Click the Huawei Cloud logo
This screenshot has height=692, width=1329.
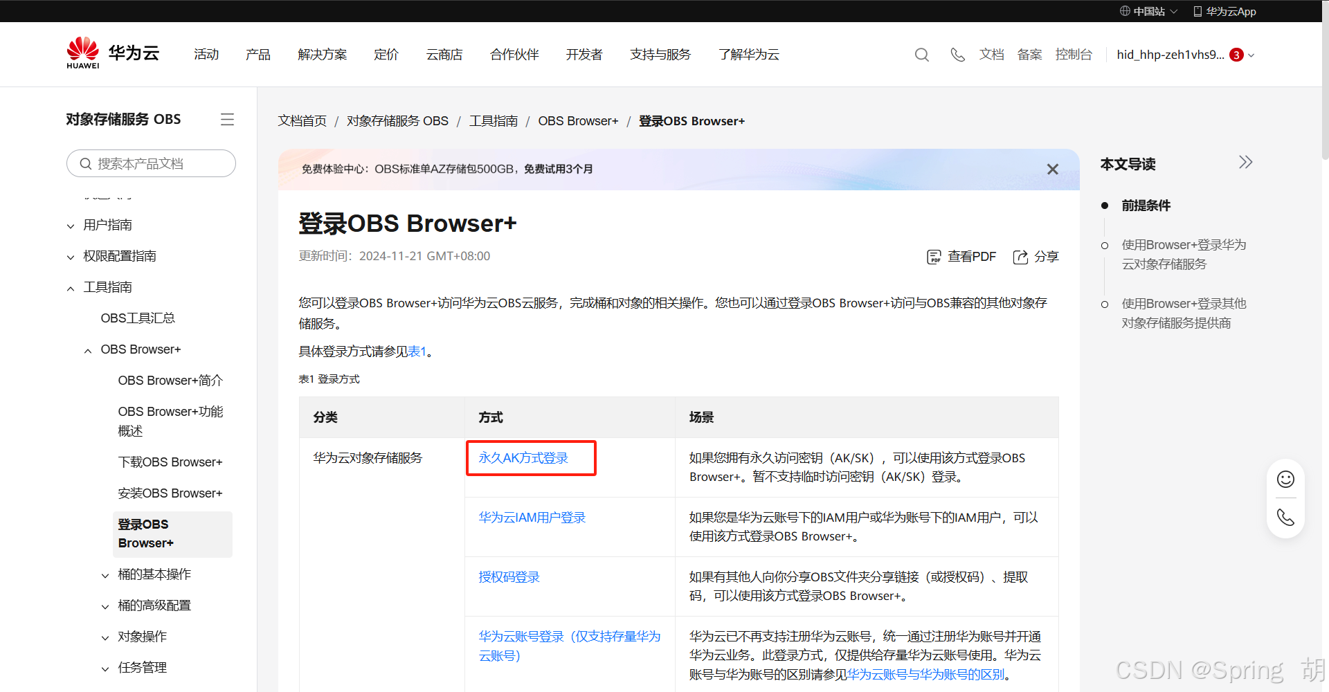tap(113, 53)
